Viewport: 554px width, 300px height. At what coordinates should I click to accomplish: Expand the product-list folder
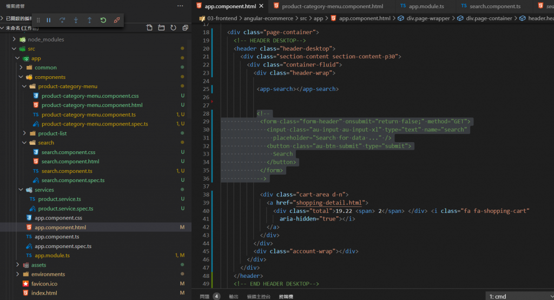click(24, 133)
